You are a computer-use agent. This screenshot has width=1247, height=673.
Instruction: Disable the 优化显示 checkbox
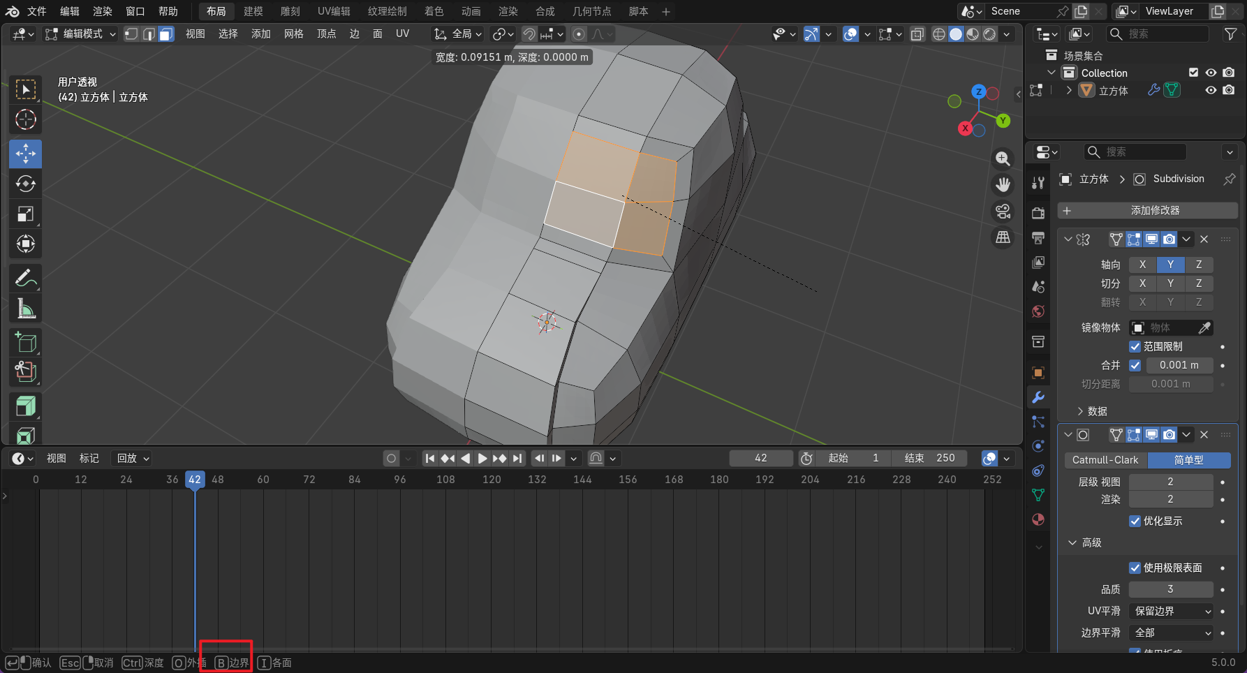(1135, 521)
